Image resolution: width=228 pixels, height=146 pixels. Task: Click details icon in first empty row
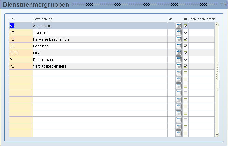click(179, 73)
